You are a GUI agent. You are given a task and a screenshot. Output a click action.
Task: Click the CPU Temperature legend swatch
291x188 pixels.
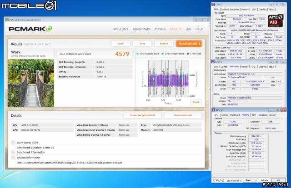[x=137, y=54]
